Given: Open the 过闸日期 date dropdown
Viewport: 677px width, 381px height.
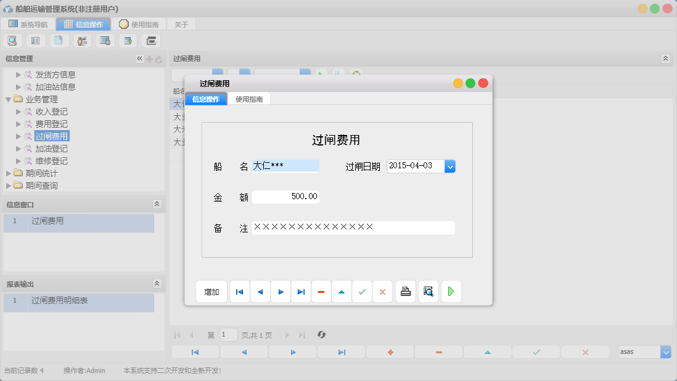Looking at the screenshot, I should click(450, 166).
